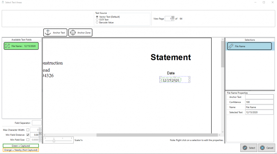Click the capture icon on File Name field
Screen dimensions: 277x154
[7, 46]
